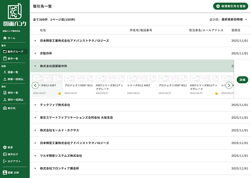Viewport: 251px width, 178px height.
Task: Open 案件グループ in the sidebar
Action: (15, 52)
